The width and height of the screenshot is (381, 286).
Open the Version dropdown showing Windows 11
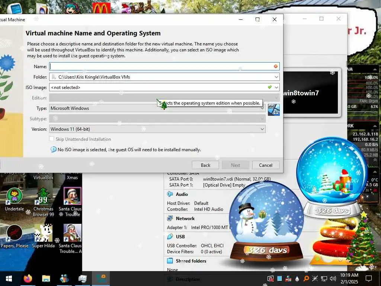157,129
